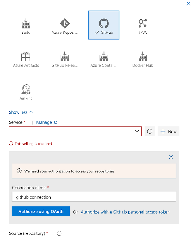Open the Service connection dropdown
This screenshot has height=241, width=191.
75,131
